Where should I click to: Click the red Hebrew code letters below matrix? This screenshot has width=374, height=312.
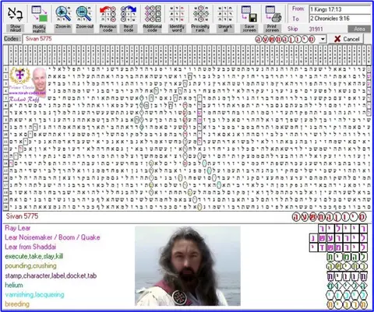(x=329, y=217)
